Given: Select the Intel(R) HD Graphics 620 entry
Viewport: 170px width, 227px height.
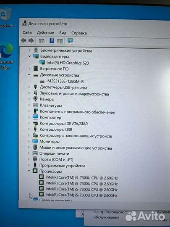Looking at the screenshot, I should (68, 63).
